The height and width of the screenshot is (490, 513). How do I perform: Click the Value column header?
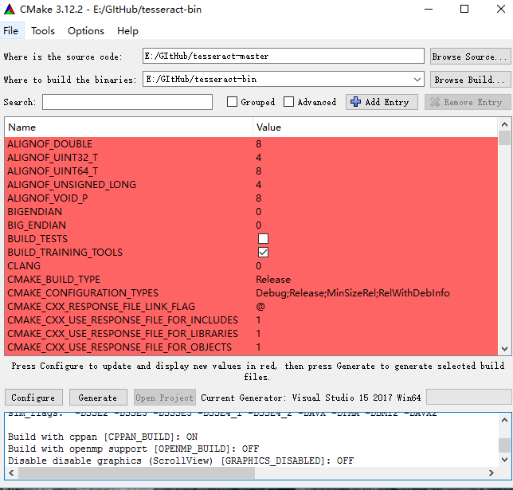375,127
